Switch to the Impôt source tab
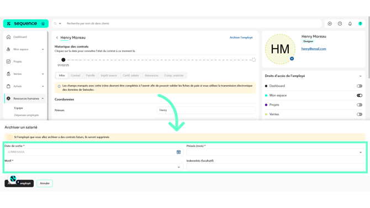The height and width of the screenshot is (208, 370). [x=109, y=75]
